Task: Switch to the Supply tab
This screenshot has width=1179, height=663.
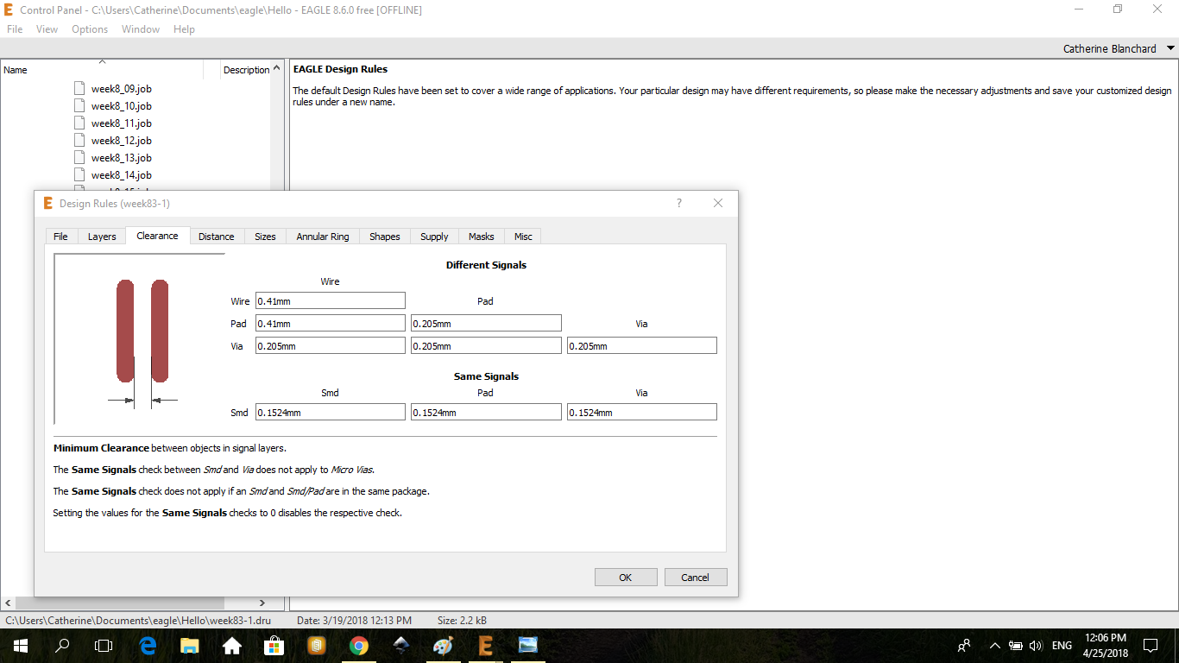Action: coord(434,237)
